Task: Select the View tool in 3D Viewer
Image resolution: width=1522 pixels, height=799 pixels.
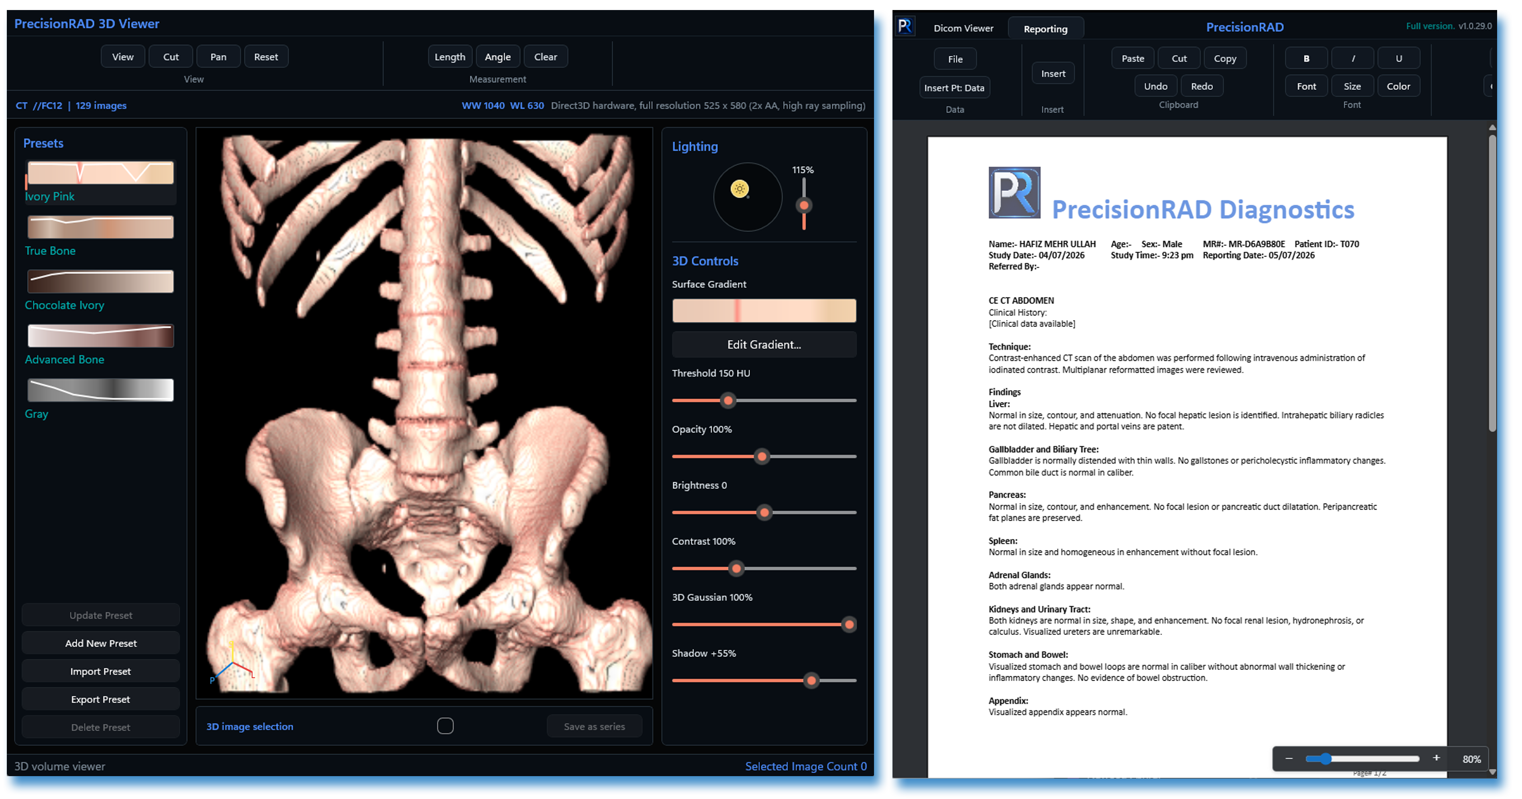Action: click(x=123, y=57)
